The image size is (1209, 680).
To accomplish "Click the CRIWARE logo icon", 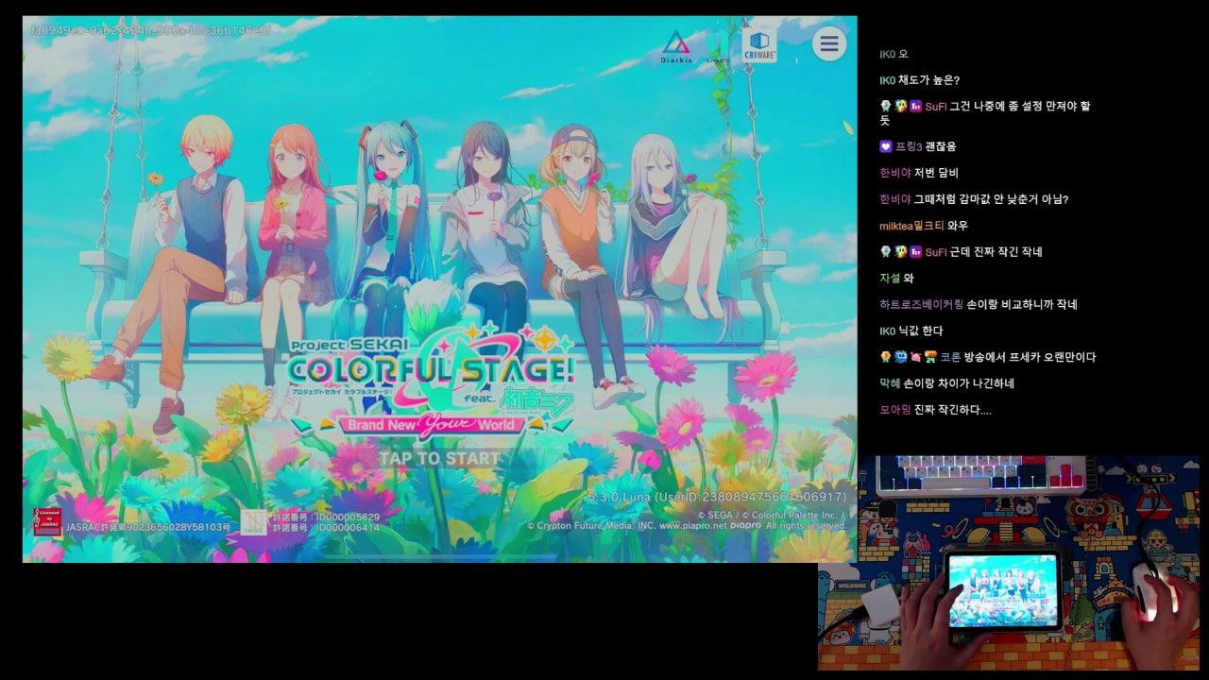I will click(759, 44).
